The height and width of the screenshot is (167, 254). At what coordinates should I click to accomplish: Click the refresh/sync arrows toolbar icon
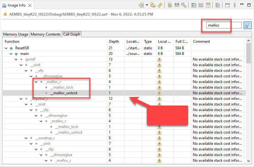160,5
